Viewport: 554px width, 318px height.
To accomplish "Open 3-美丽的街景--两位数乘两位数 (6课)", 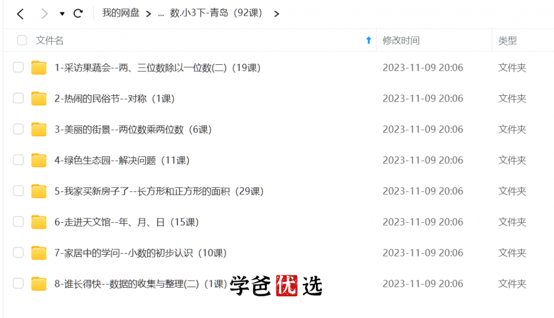I will pyautogui.click(x=133, y=129).
